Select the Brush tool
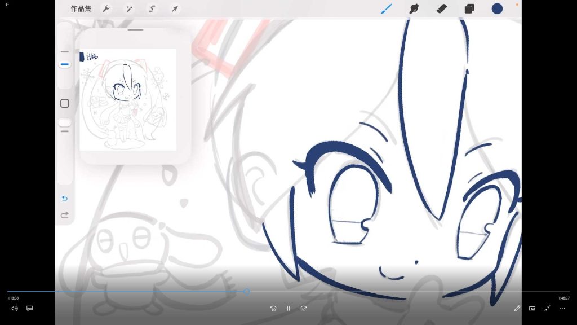Viewport: 577px width, 325px height. pyautogui.click(x=387, y=8)
